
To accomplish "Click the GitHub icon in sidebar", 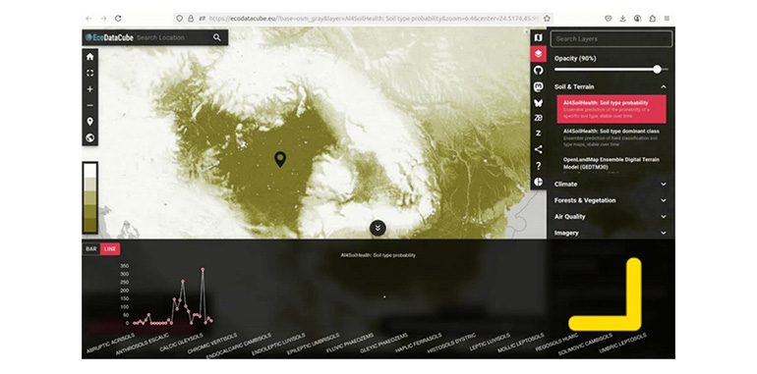I will (539, 71).
